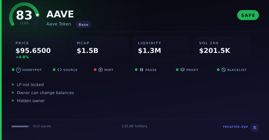Select the Price card showing $95.6500
The image size is (269, 140).
(39, 49)
